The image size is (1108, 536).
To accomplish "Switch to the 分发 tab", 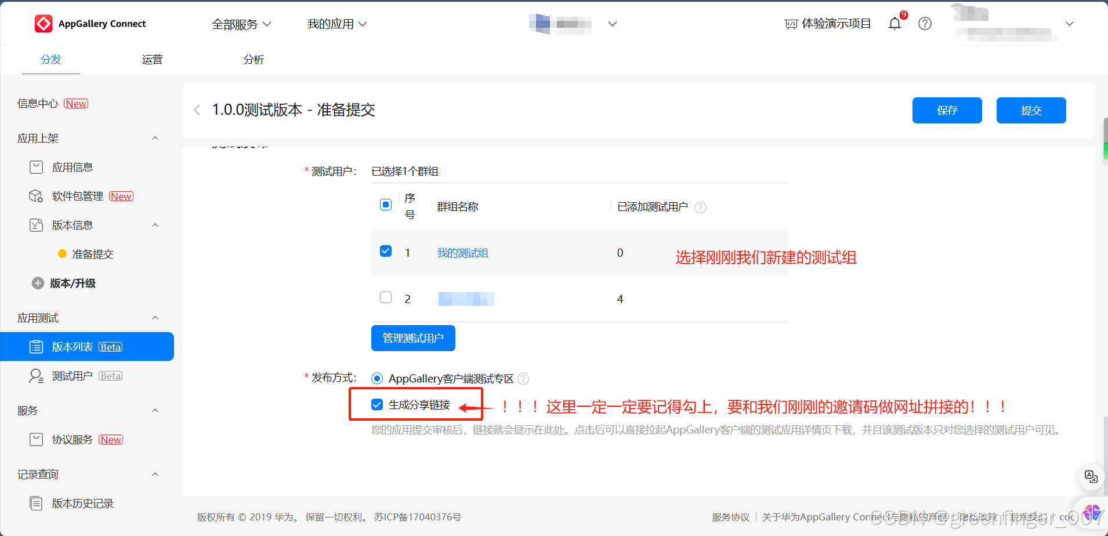I will pos(51,60).
